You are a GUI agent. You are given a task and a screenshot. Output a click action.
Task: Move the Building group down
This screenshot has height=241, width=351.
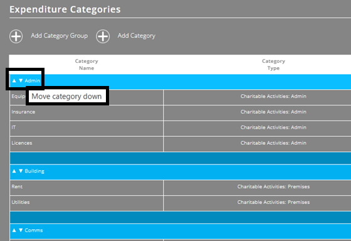pos(21,171)
